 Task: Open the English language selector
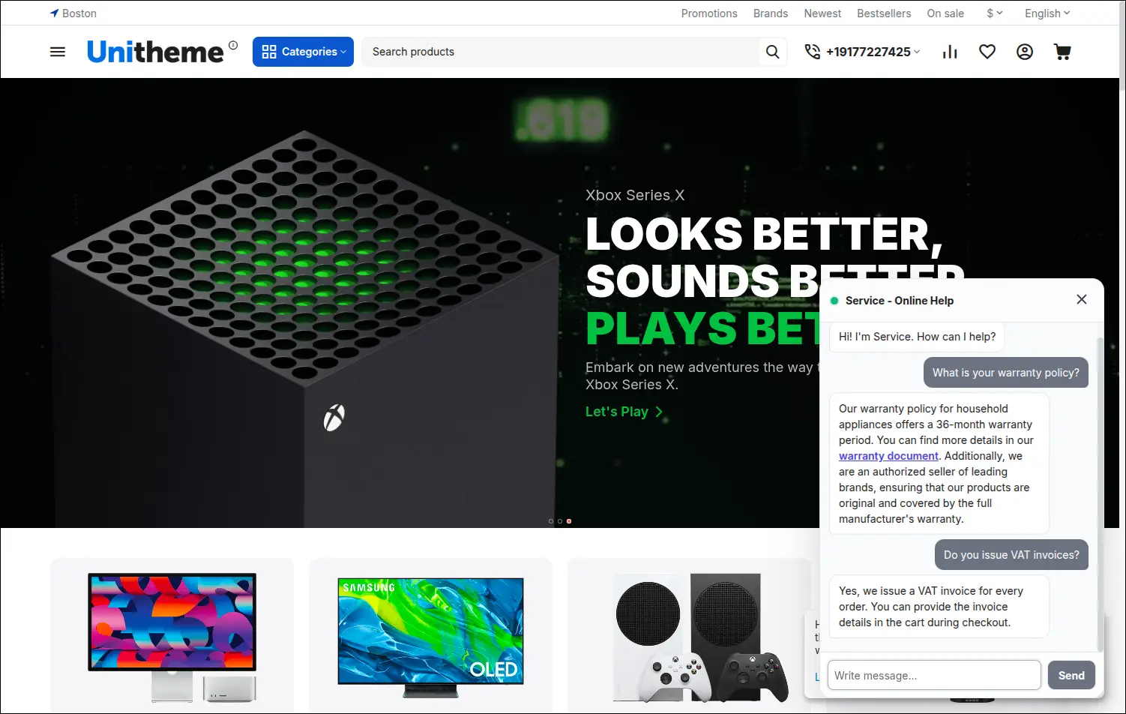[1047, 13]
